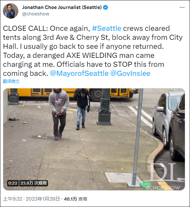Open the 上午9:32 2023年1月28日 timestamp
This screenshot has height=207, width=190.
31,199
